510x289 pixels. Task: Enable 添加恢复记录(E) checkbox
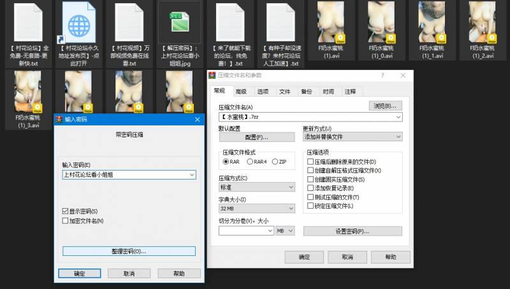[310, 188]
